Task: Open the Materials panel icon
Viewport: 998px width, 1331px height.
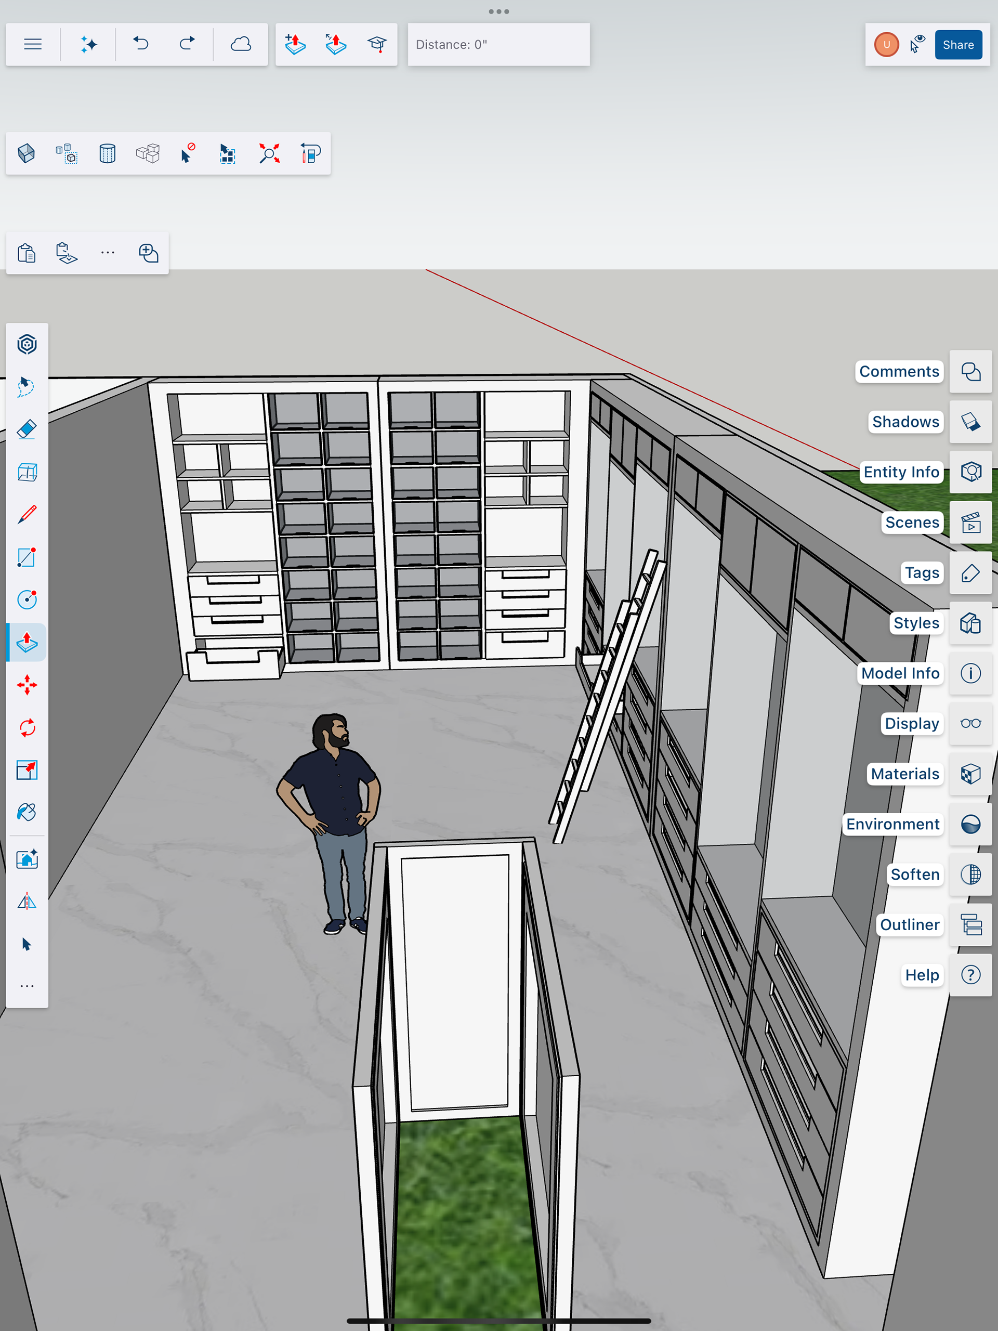Action: click(x=970, y=774)
